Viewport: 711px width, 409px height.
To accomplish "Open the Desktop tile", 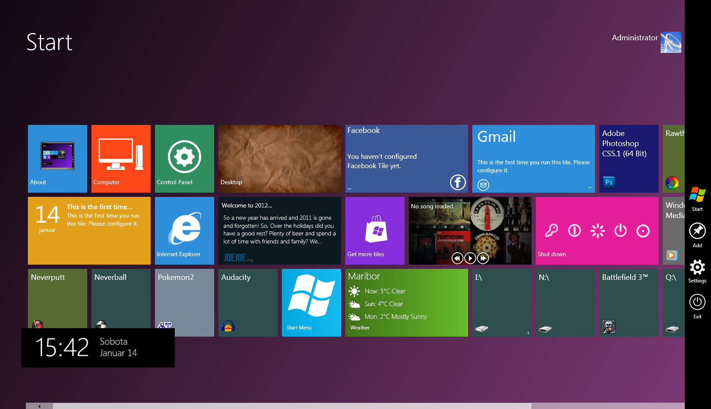I will coord(280,159).
